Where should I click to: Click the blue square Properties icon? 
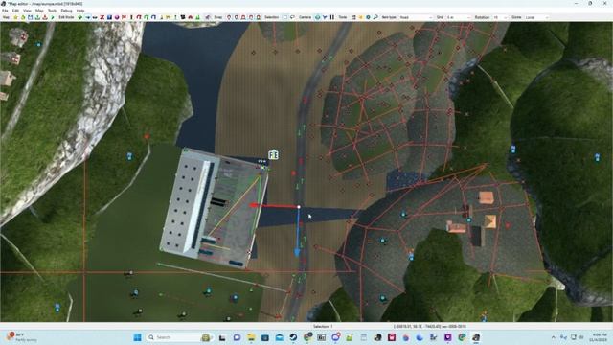click(109, 17)
